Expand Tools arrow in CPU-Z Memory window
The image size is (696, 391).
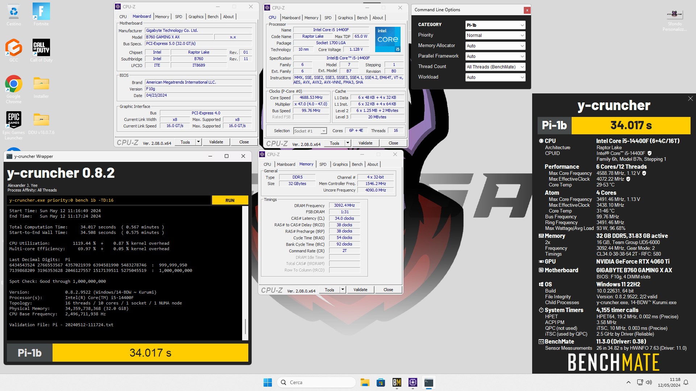[x=343, y=290]
